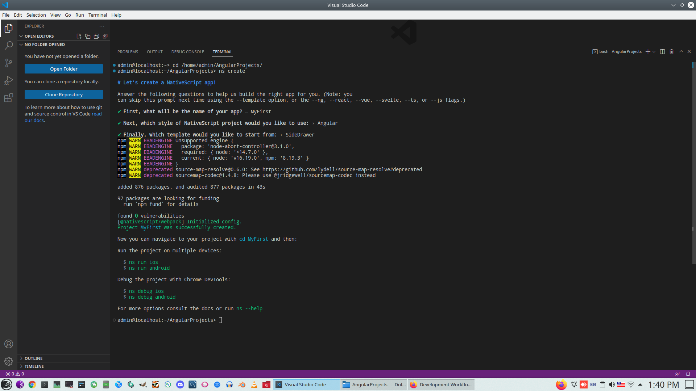Expand the Outline section
The image size is (696, 391).
click(x=33, y=358)
